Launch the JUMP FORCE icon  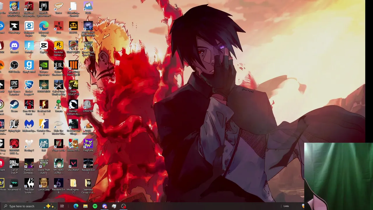[x=73, y=47]
